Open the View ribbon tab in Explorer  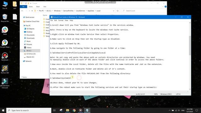[x=45, y=7]
